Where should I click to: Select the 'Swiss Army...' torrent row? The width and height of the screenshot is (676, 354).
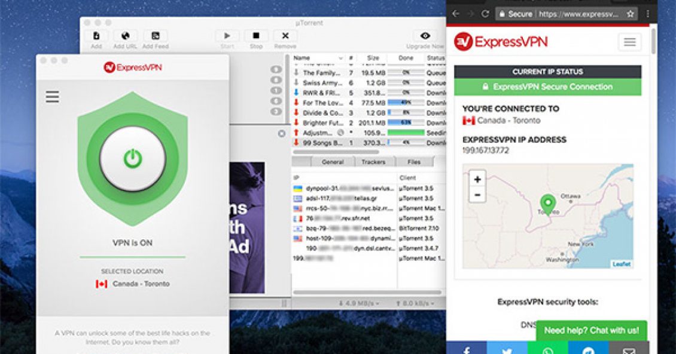(x=369, y=83)
